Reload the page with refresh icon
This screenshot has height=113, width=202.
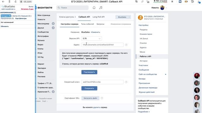click(x=15, y=2)
